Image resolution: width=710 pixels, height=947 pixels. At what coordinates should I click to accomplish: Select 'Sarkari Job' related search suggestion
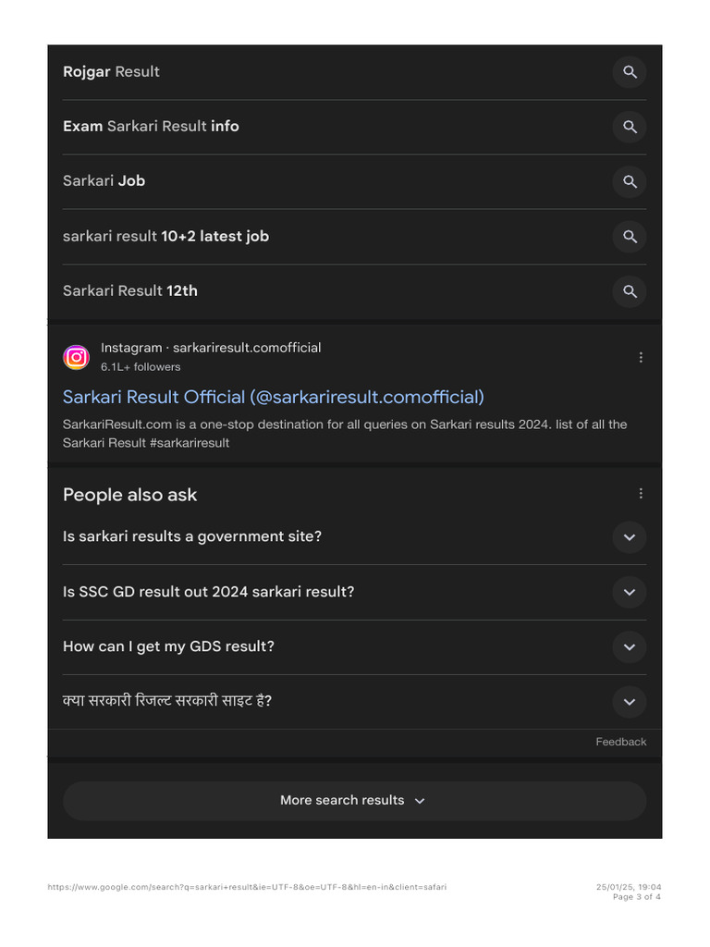(104, 181)
